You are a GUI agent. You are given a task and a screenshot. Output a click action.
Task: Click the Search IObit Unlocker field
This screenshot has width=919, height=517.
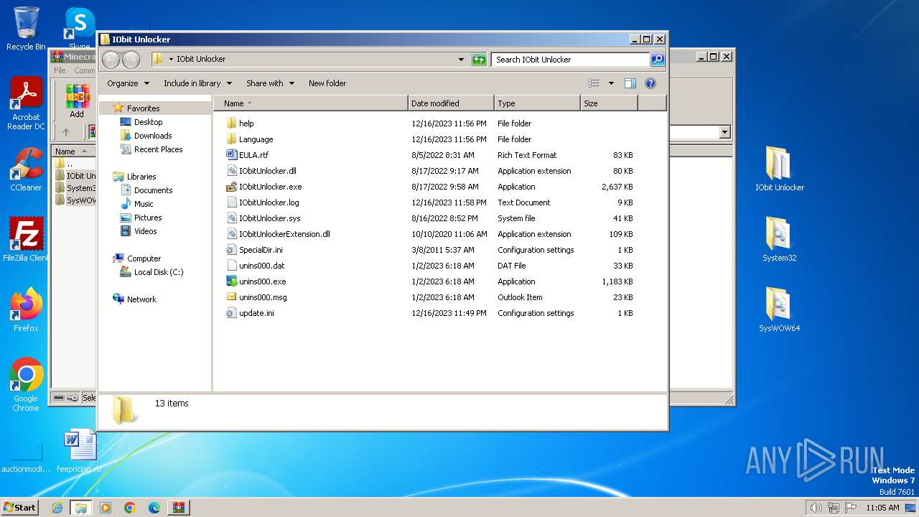pyautogui.click(x=570, y=60)
